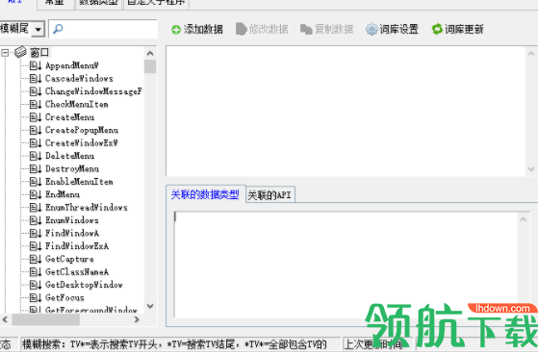Click the 修改数据 button label

(269, 29)
